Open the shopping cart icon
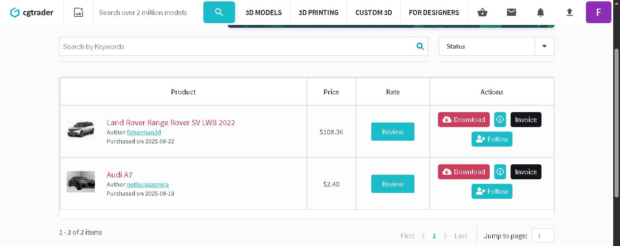The image size is (620, 246). pyautogui.click(x=482, y=12)
